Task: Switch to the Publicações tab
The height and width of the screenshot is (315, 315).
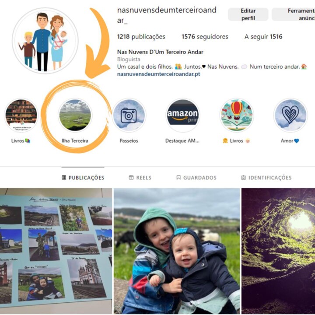Action: [x=83, y=178]
